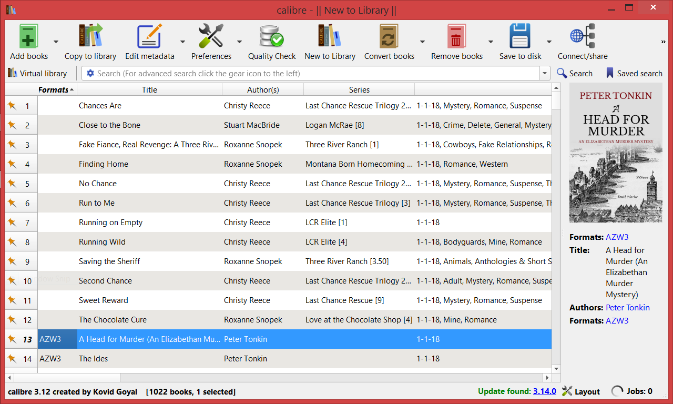Click the Add books toolbar icon
673x404 pixels.
28,37
